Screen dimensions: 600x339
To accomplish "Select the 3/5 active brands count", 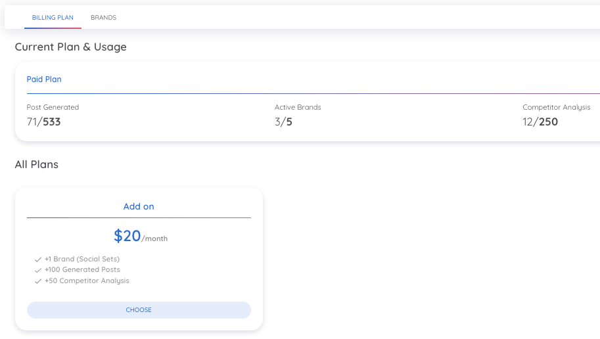I will (283, 122).
